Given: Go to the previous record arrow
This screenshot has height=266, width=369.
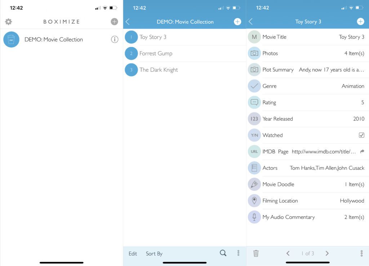Looking at the screenshot, I should pos(288,253).
